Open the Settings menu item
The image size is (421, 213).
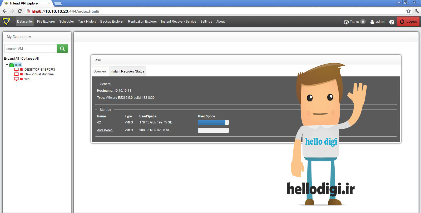coord(206,22)
